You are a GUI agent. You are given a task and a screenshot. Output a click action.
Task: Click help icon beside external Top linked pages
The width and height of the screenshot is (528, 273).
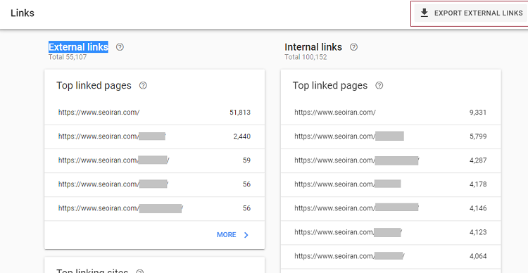tap(143, 86)
